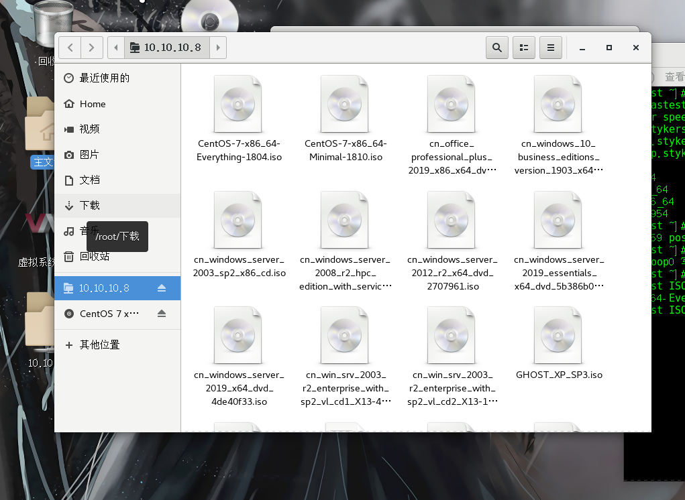
Task: Open the pictures folder in the sidebar
Action: coord(89,155)
